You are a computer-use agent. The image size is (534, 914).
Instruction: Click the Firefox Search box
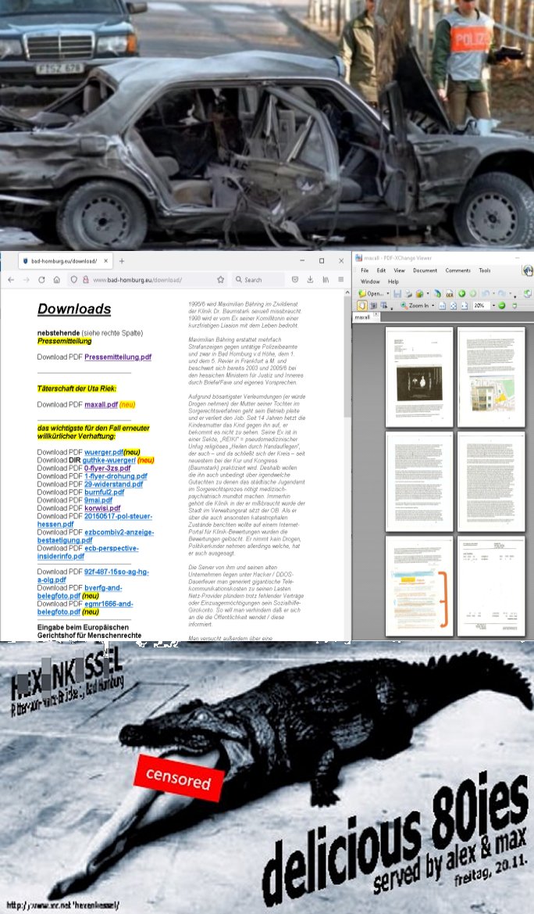[259, 280]
